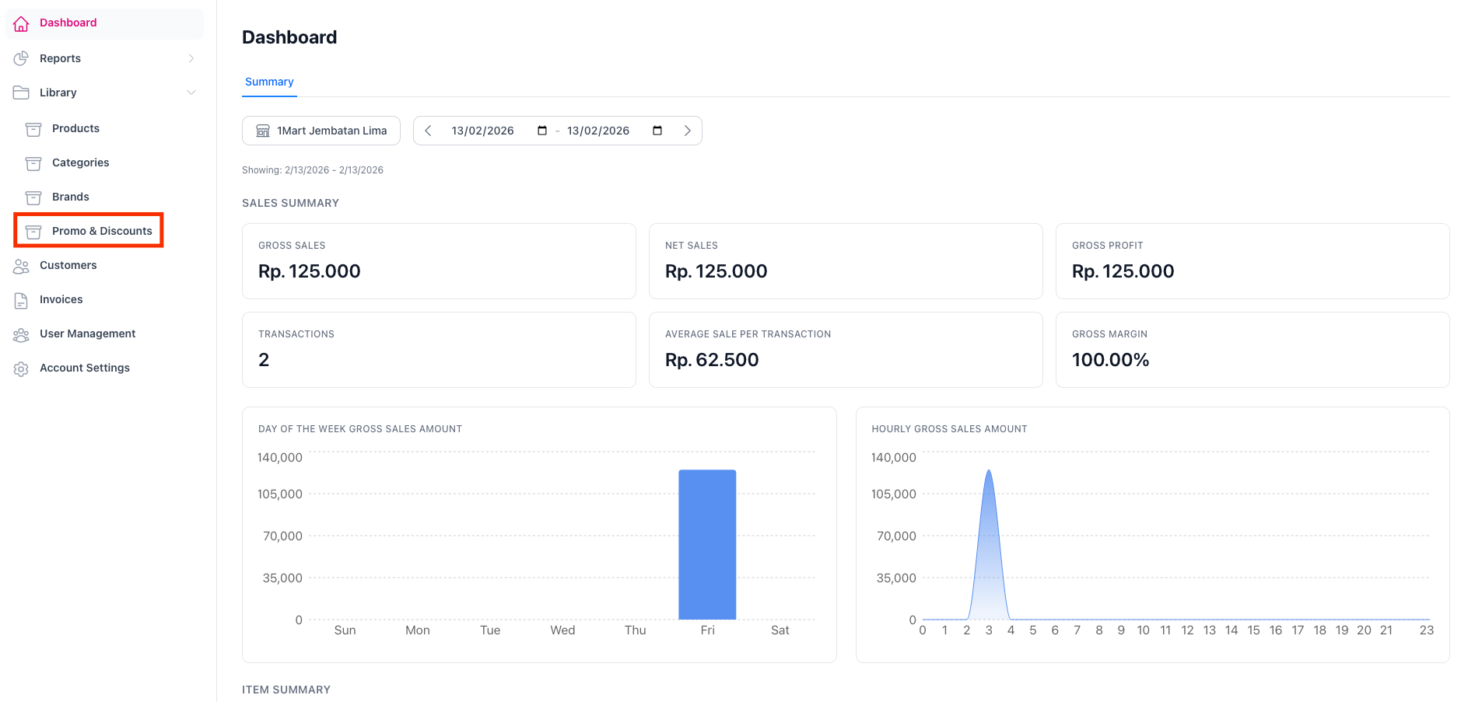Go to previous date range arrow
This screenshot has height=702, width=1468.
coord(428,131)
